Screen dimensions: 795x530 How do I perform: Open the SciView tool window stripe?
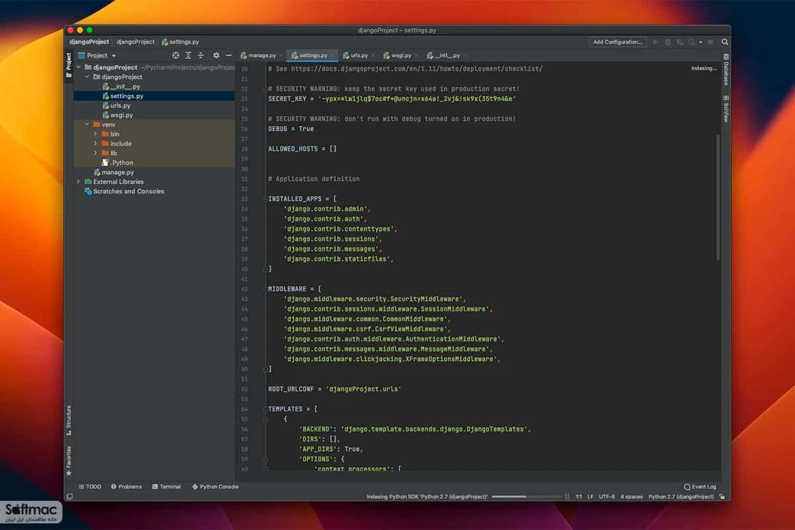point(726,109)
